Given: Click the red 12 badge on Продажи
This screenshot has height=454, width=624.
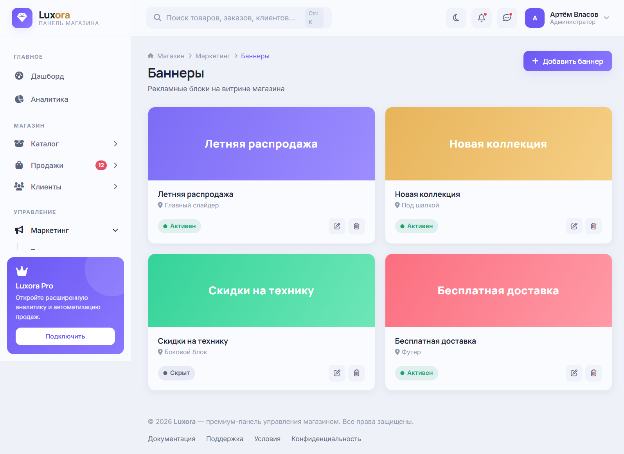Looking at the screenshot, I should 101,165.
